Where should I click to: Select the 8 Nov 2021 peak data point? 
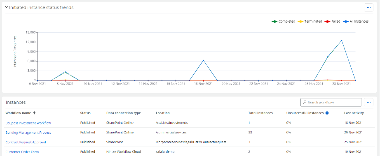coord(65,72)
